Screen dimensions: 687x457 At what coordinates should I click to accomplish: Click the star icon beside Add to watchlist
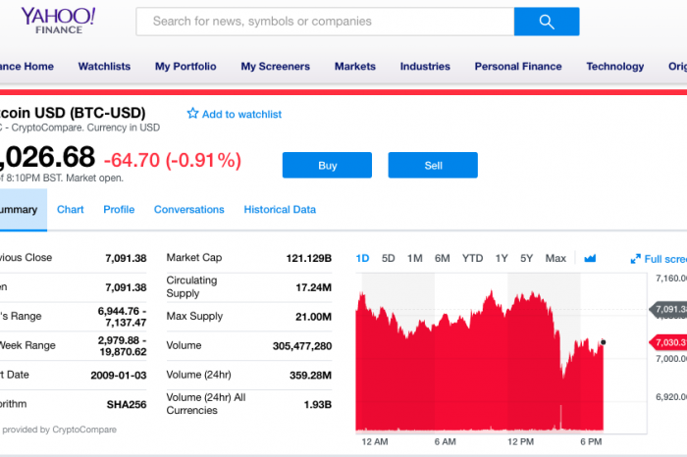(x=192, y=114)
